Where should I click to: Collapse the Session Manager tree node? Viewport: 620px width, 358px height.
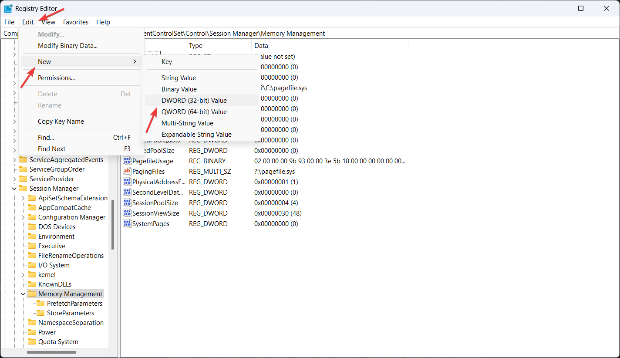(x=14, y=189)
